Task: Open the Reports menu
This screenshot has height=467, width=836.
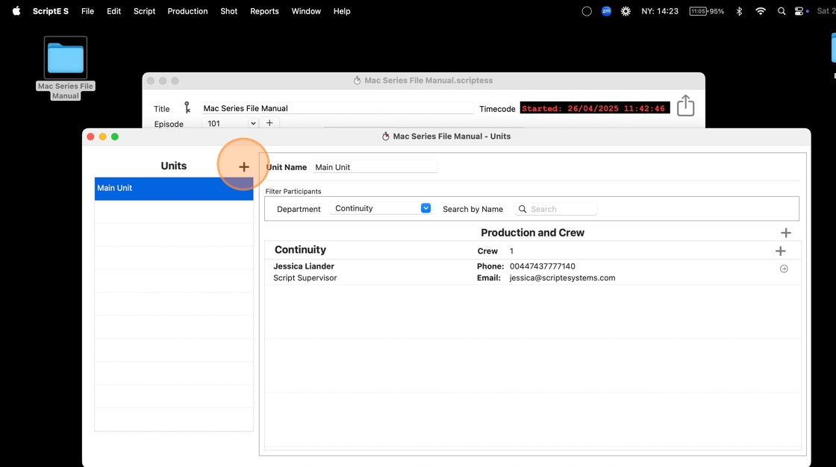Action: (x=264, y=11)
